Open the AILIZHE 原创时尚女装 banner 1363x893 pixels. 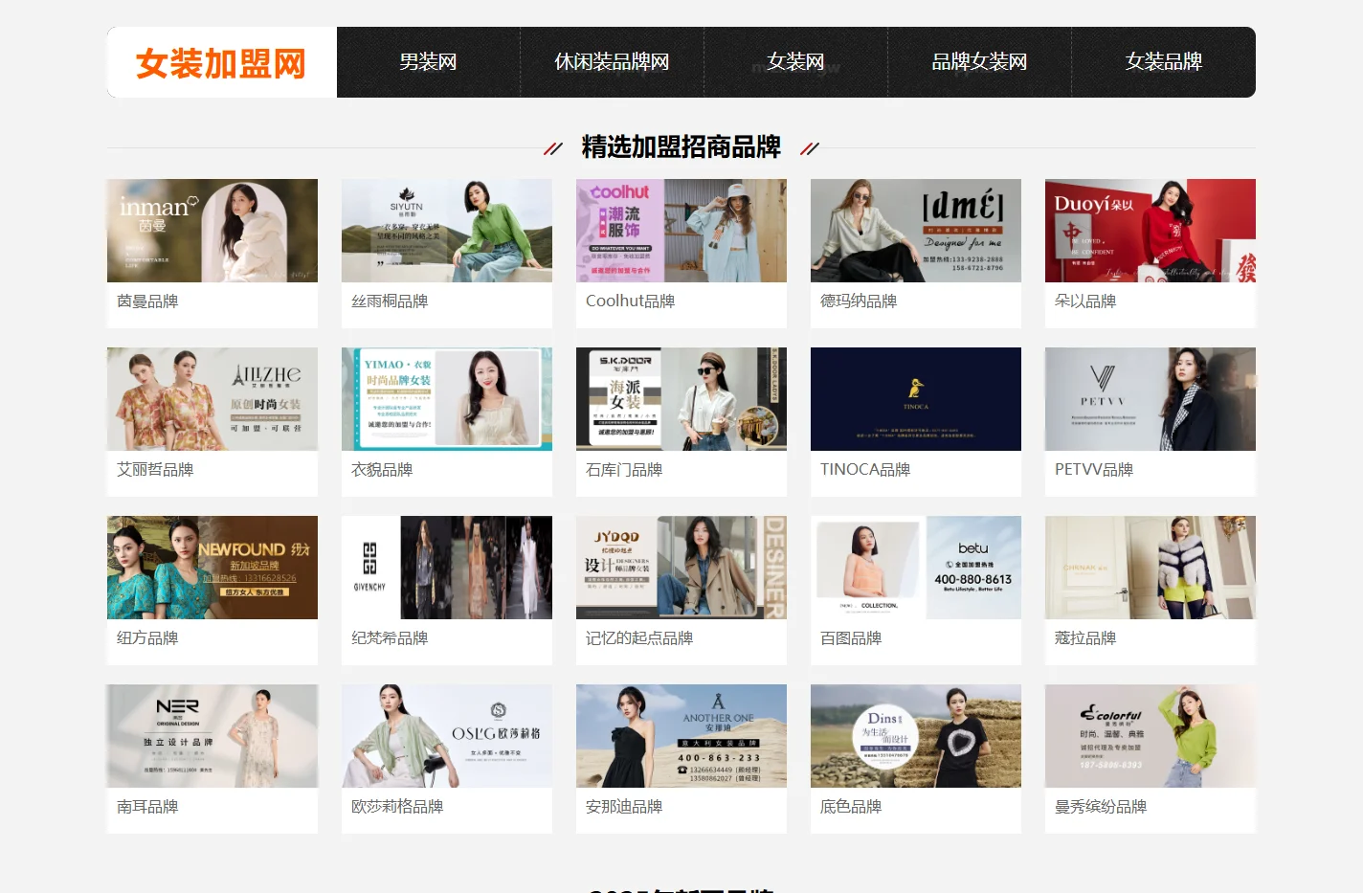tap(212, 399)
